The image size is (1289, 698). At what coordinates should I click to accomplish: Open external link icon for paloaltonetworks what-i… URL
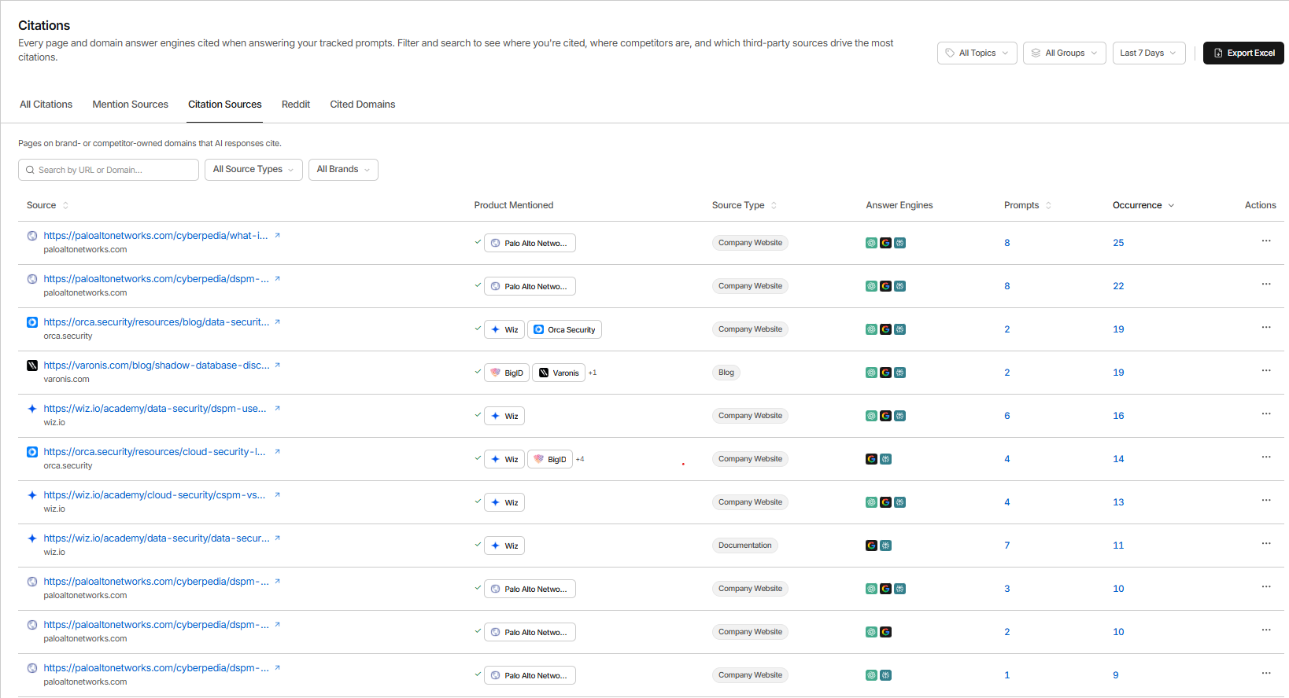[277, 236]
